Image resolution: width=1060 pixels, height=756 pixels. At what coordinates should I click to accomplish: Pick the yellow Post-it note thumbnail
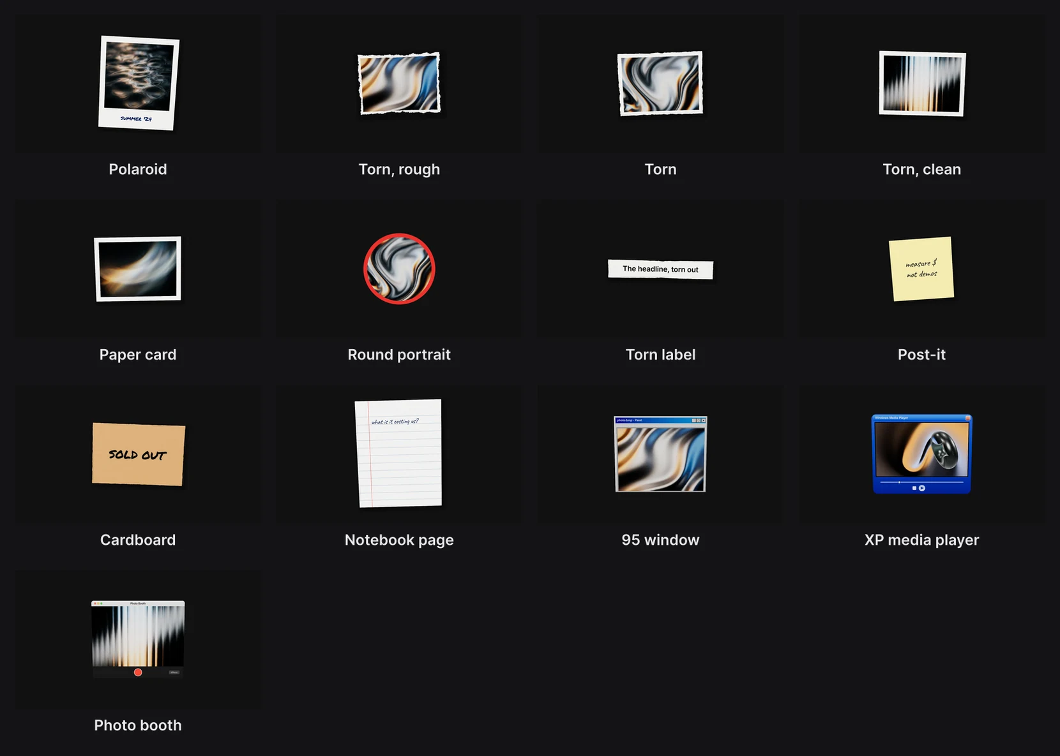click(x=921, y=269)
